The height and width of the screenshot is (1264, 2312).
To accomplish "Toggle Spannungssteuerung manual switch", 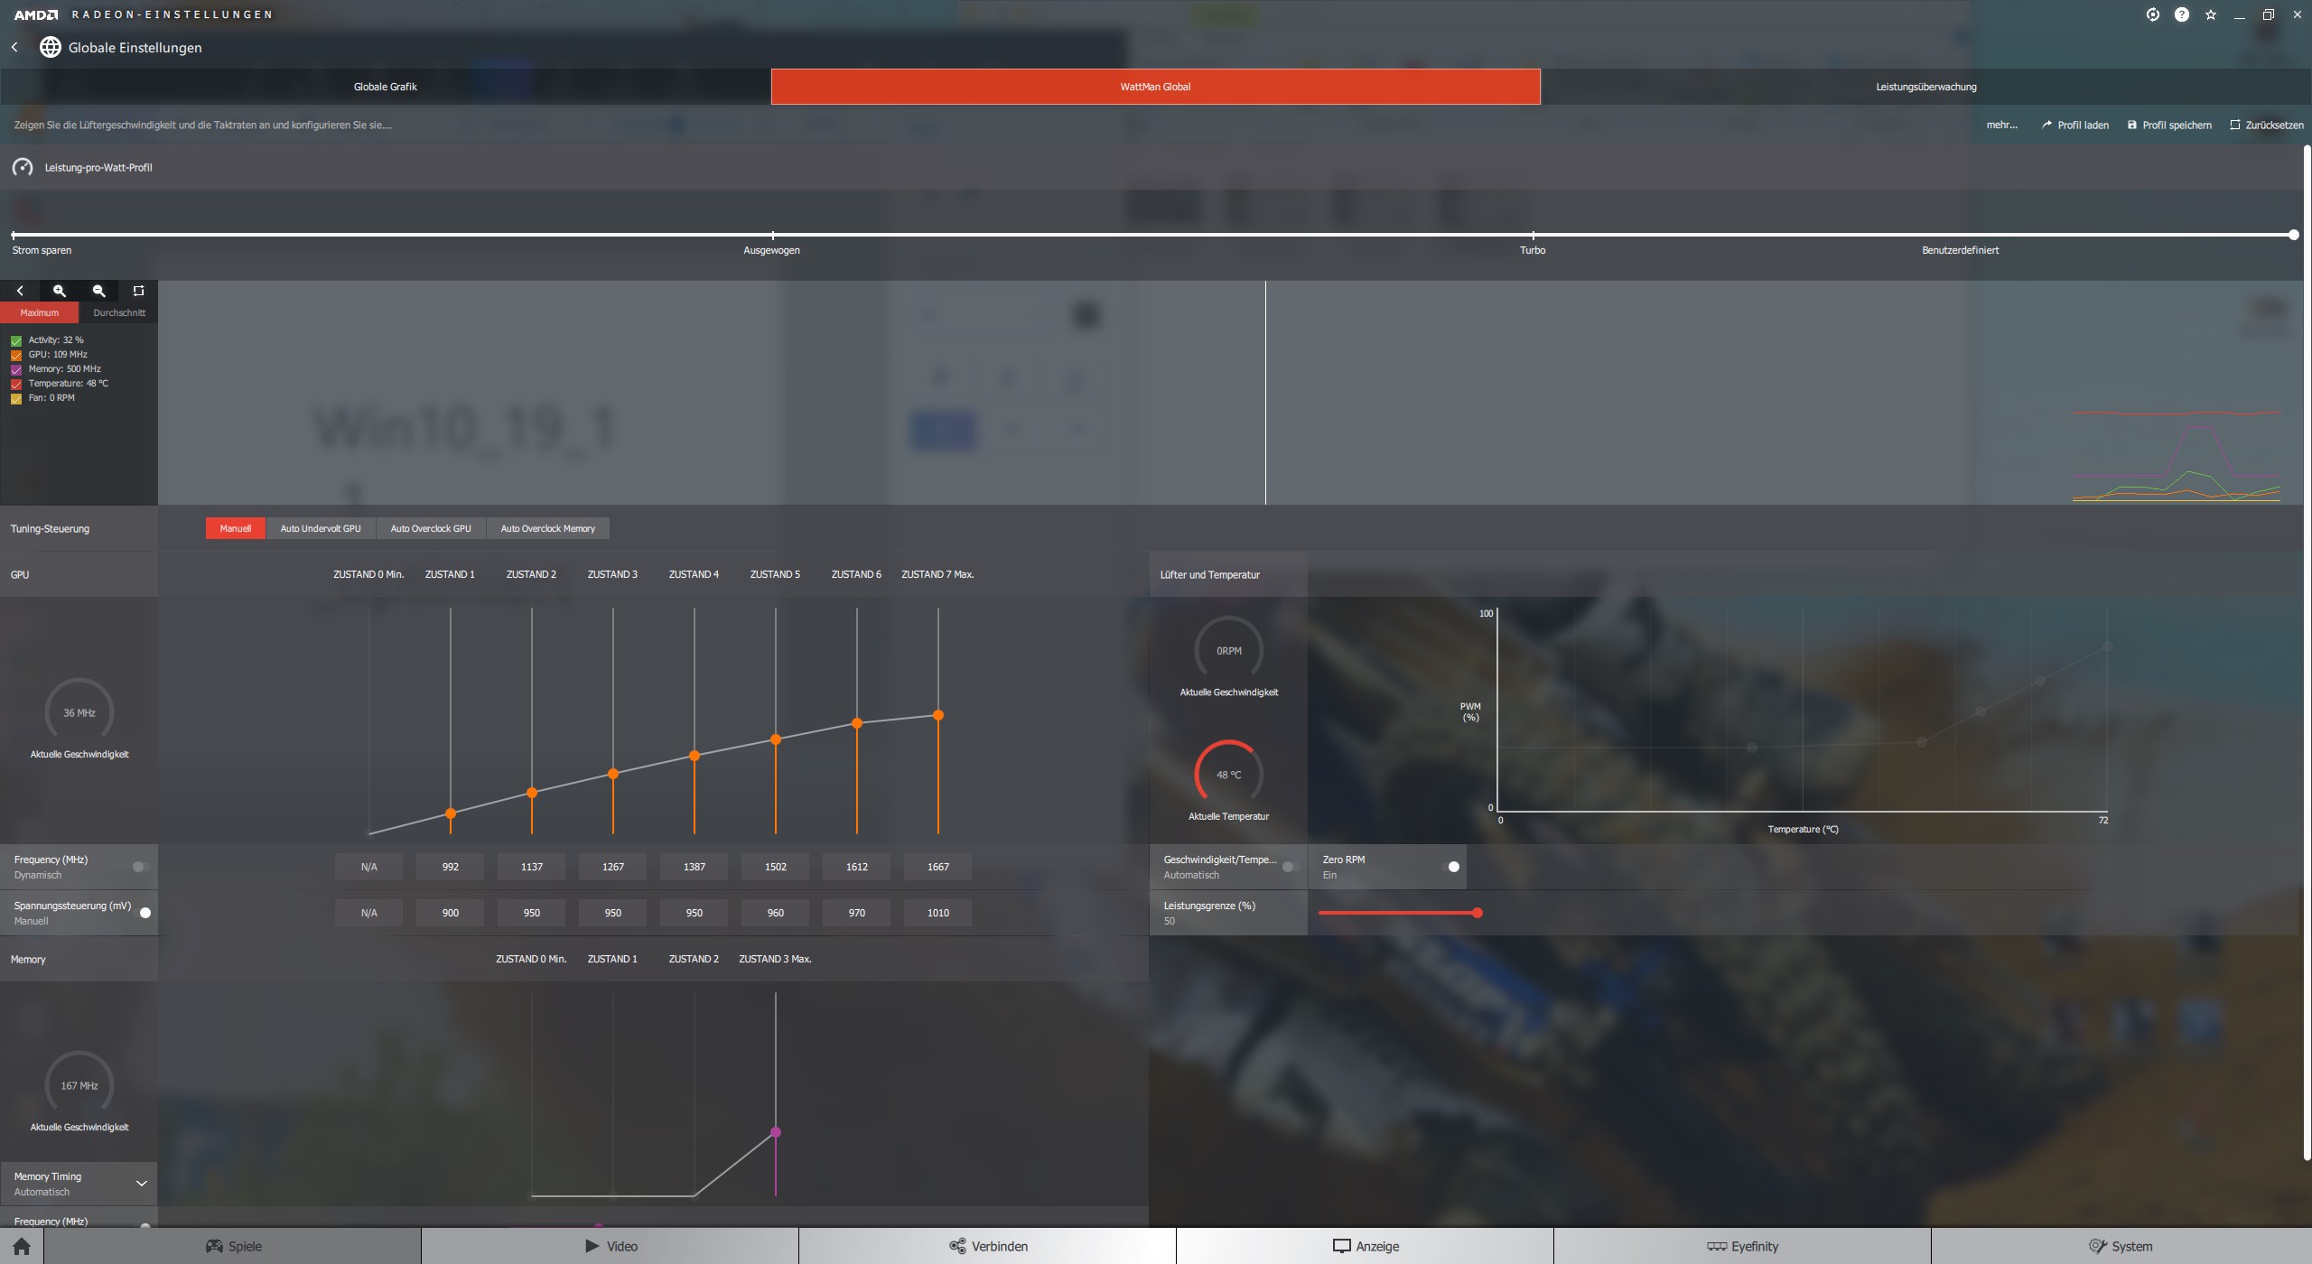I will 144,913.
